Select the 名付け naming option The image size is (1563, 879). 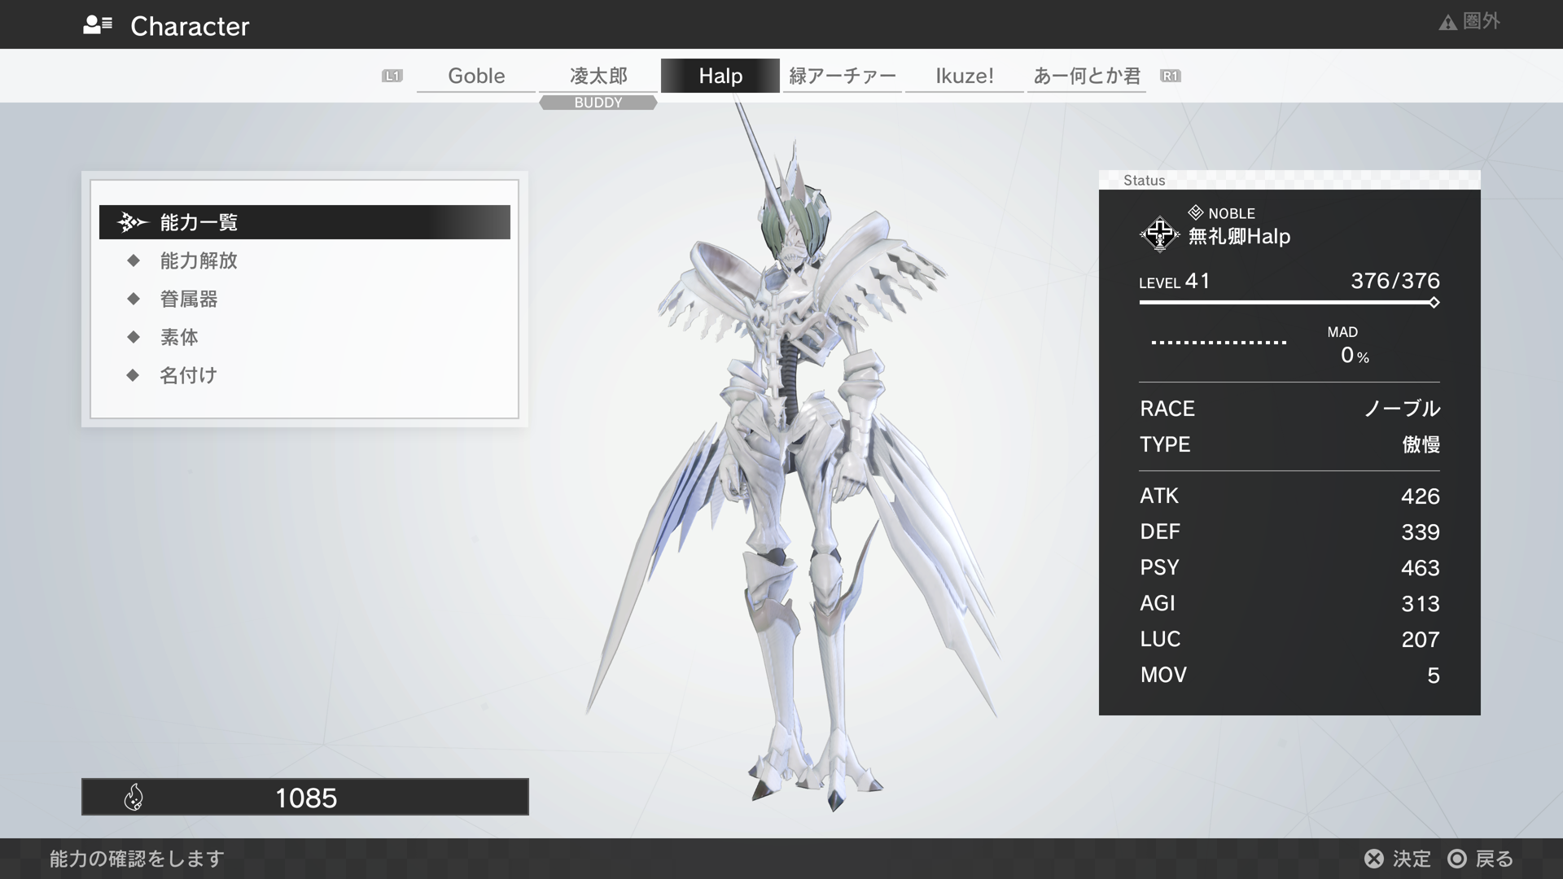pos(189,375)
